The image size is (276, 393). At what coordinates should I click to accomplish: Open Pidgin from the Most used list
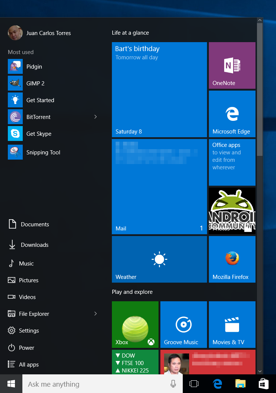click(x=34, y=67)
